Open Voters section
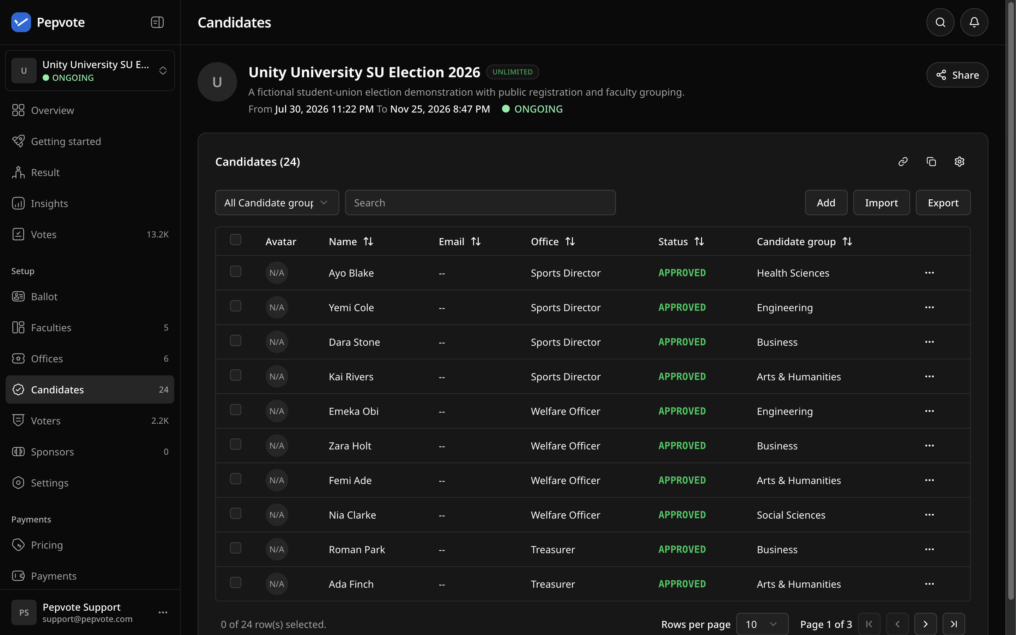Image resolution: width=1016 pixels, height=635 pixels. click(90, 421)
